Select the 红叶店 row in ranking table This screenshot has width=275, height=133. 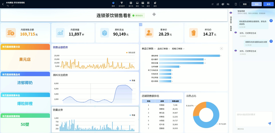[162, 124]
